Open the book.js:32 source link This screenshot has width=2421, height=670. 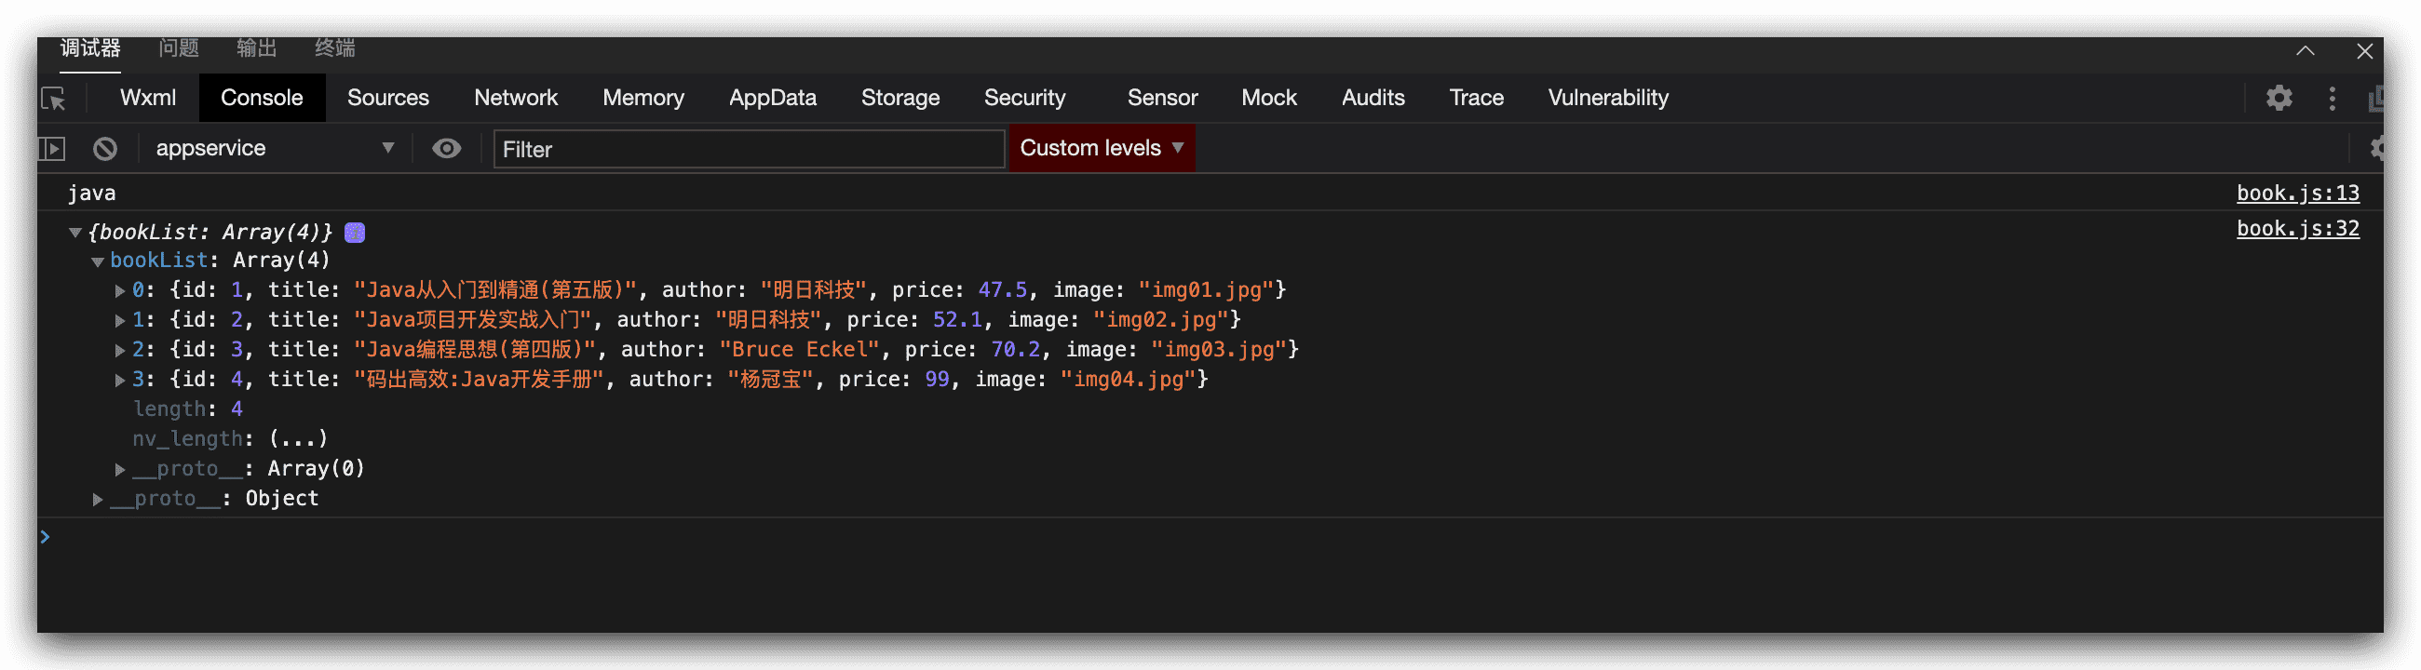point(2297,228)
